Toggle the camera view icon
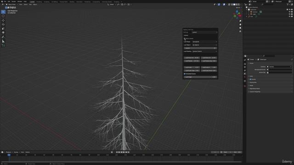Viewport: 294px width, 165px height. pos(240,28)
